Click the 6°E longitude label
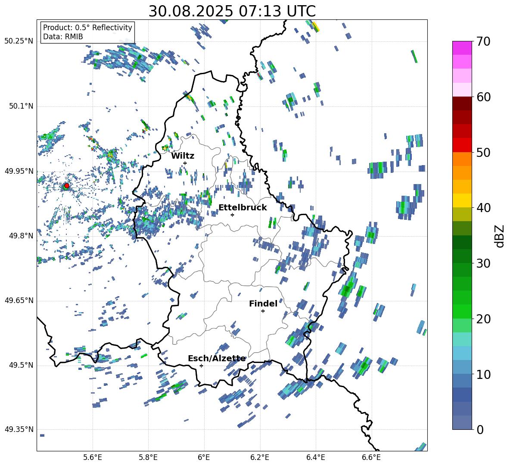The height and width of the screenshot is (466, 510). pos(204,457)
